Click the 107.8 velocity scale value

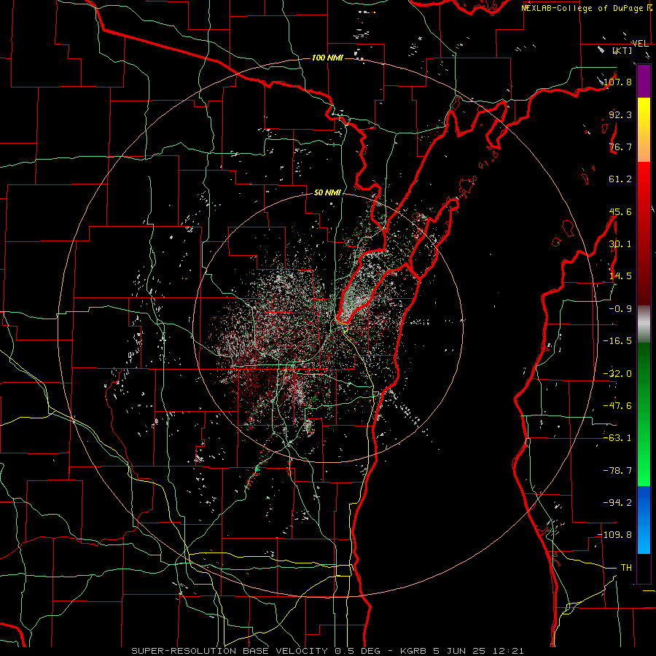point(617,82)
